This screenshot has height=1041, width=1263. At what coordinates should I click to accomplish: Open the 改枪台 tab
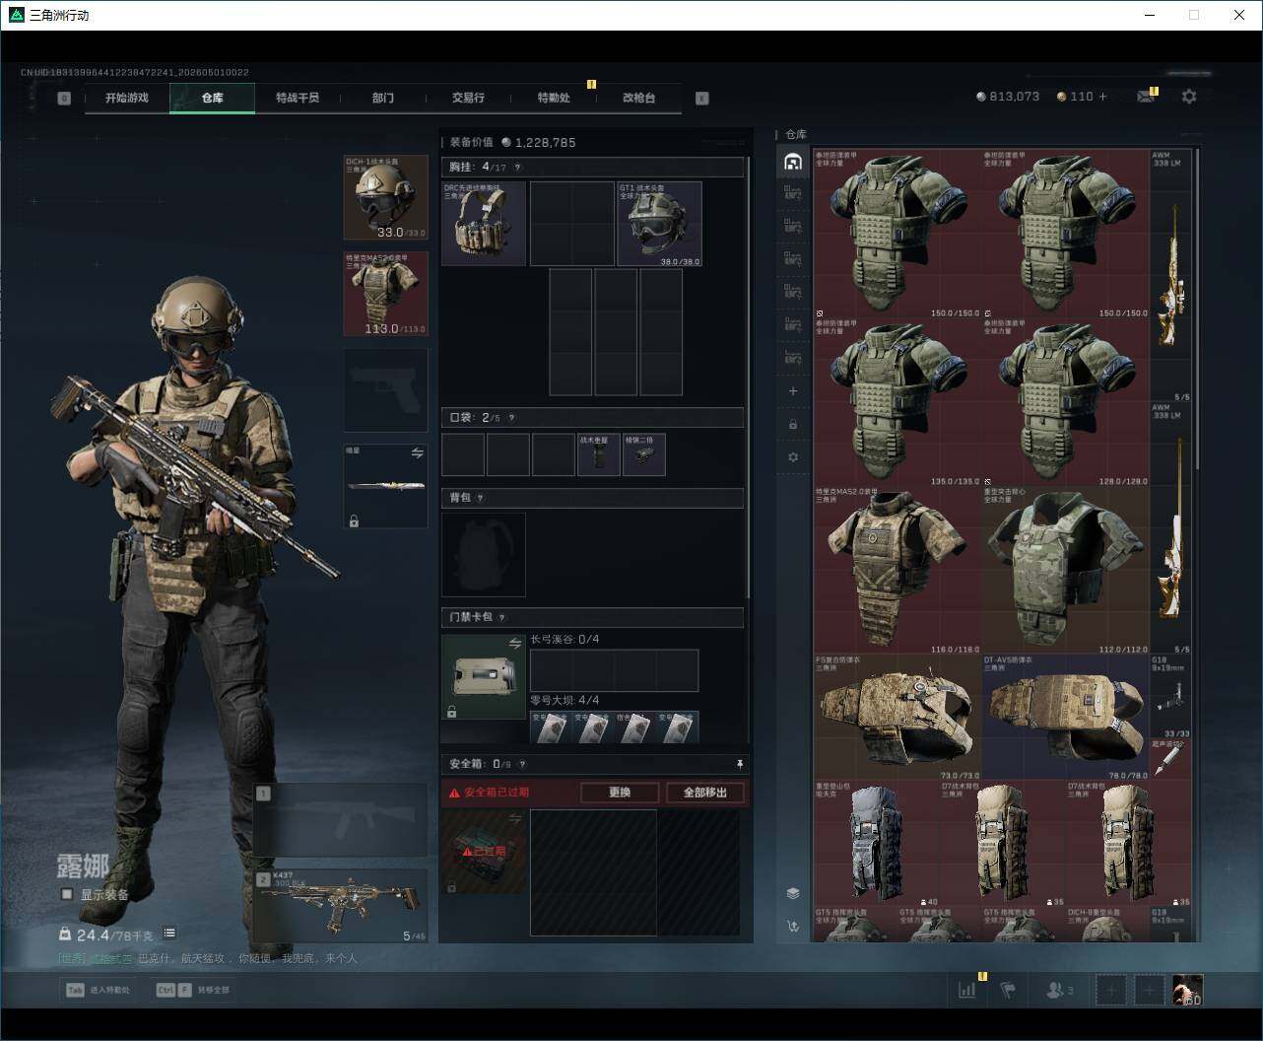click(x=638, y=98)
